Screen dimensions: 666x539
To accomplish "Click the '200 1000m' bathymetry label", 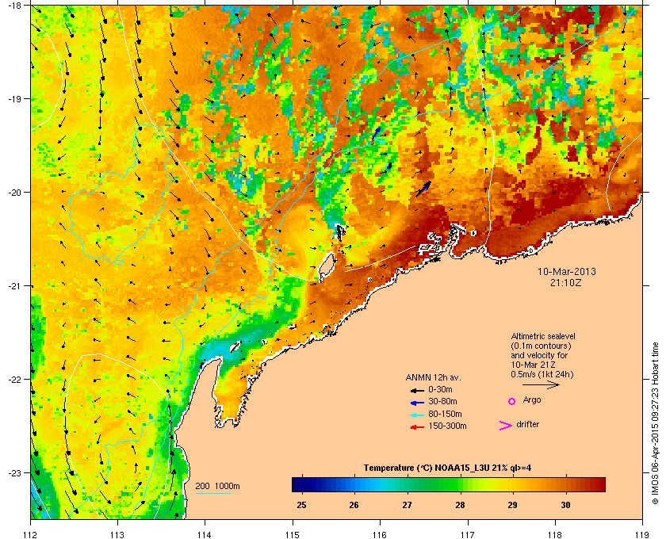I will pyautogui.click(x=217, y=487).
